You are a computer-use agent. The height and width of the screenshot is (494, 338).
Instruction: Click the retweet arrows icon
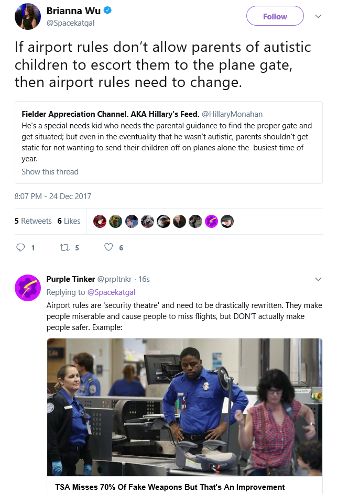(64, 248)
